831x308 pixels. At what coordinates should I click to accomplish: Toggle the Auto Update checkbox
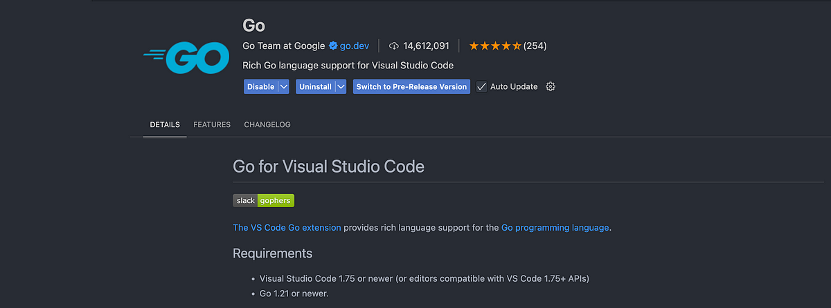(482, 86)
